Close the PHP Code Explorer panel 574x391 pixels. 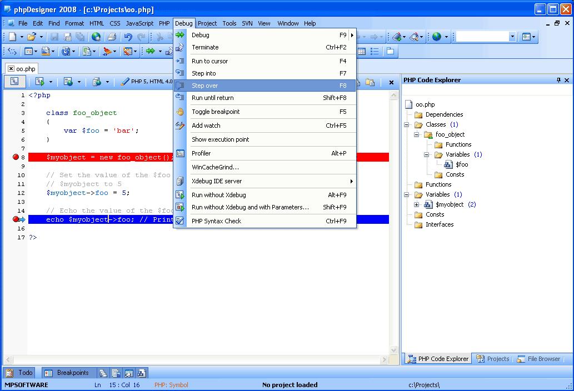[567, 80]
